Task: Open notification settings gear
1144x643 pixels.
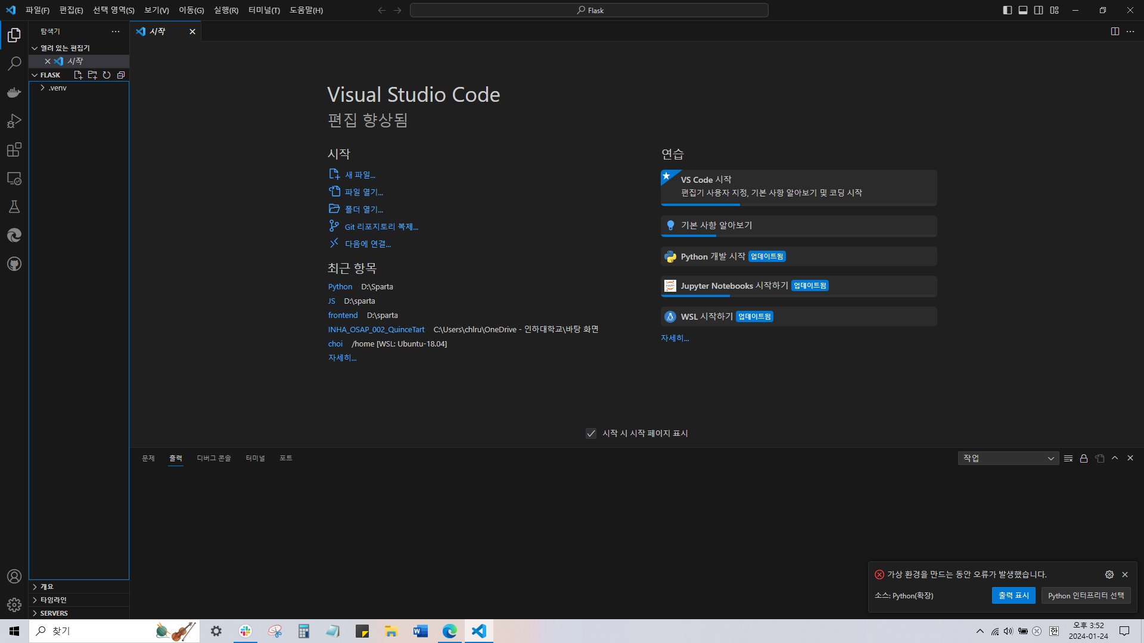Action: [1109, 575]
